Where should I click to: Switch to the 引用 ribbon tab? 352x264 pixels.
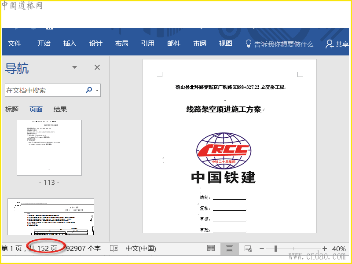pyautogui.click(x=148, y=43)
